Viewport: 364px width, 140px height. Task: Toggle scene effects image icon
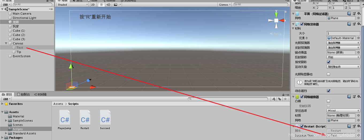click(x=115, y=5)
